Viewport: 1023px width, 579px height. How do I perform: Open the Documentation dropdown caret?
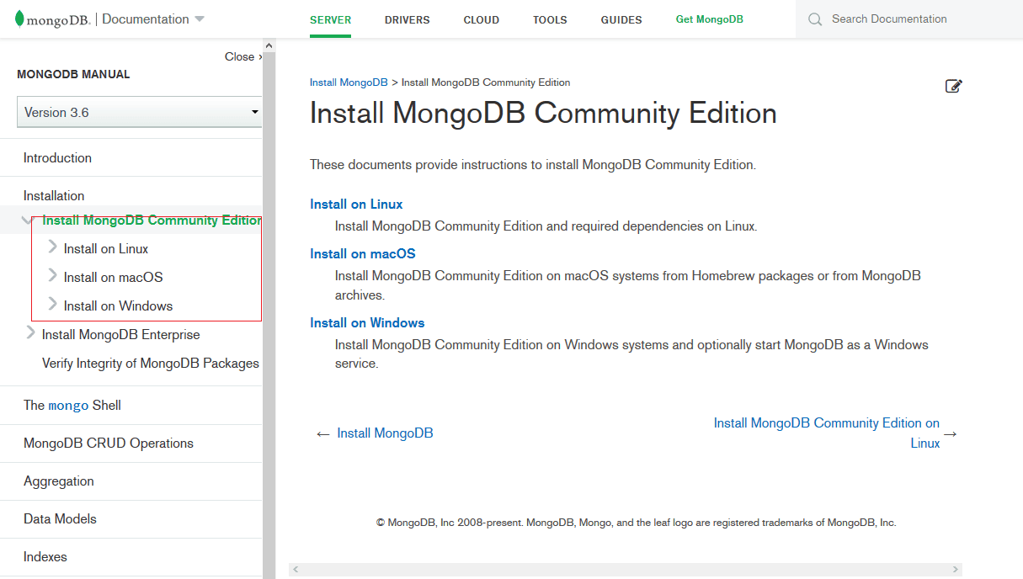point(200,19)
